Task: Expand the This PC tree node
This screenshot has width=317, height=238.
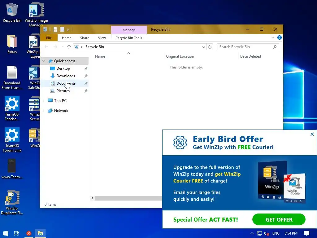Action: pos(43,101)
